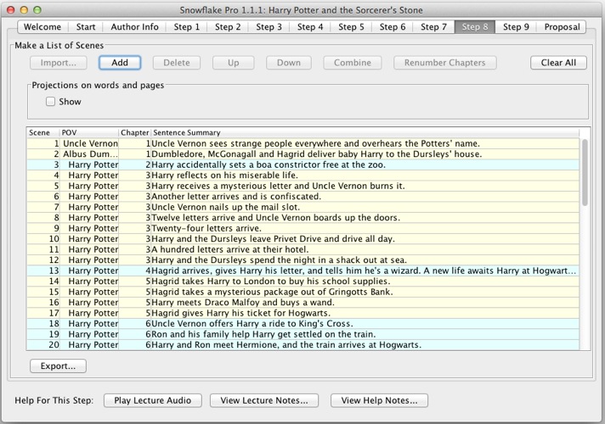Select scene about leaving Privet Drive
Viewport: 605px width, 424px height.
(x=365, y=239)
